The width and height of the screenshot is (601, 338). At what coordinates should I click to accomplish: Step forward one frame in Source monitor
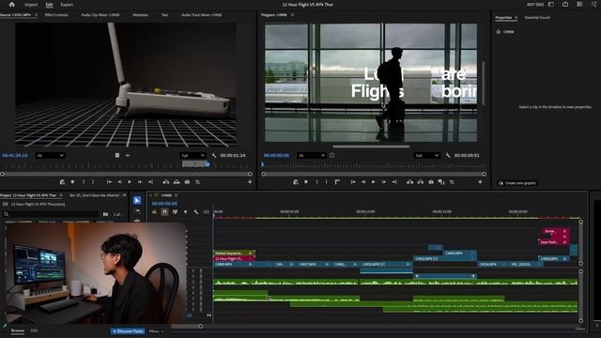[x=140, y=182]
